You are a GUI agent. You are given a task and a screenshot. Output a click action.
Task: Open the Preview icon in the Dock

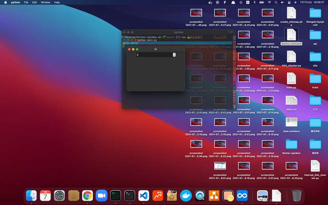click(x=262, y=195)
